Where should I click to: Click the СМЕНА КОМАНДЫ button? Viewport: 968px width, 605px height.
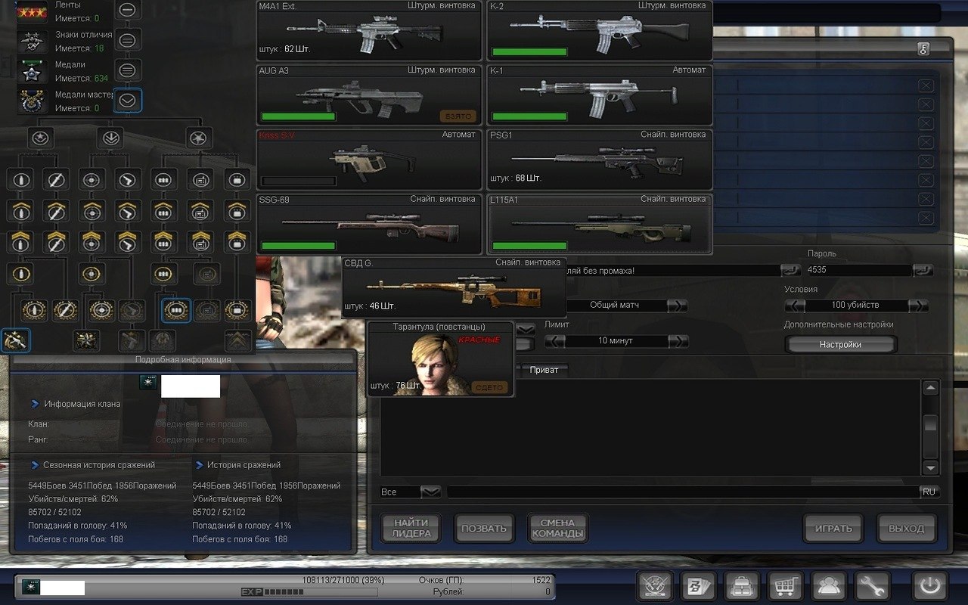(558, 528)
